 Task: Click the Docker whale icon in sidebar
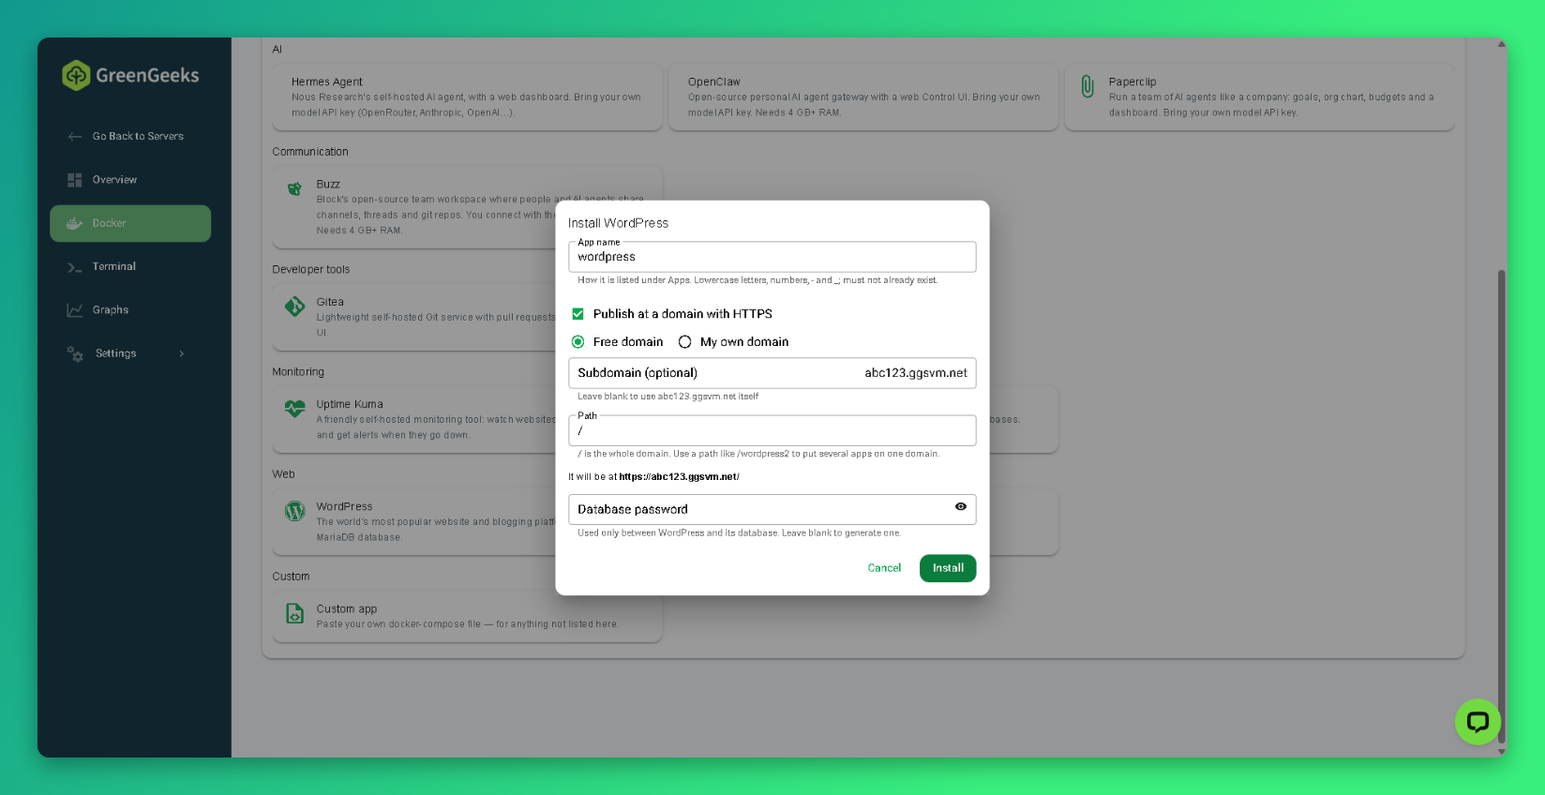[75, 223]
